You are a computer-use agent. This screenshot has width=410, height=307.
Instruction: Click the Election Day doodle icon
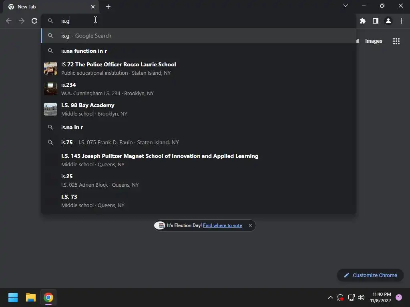point(160,225)
